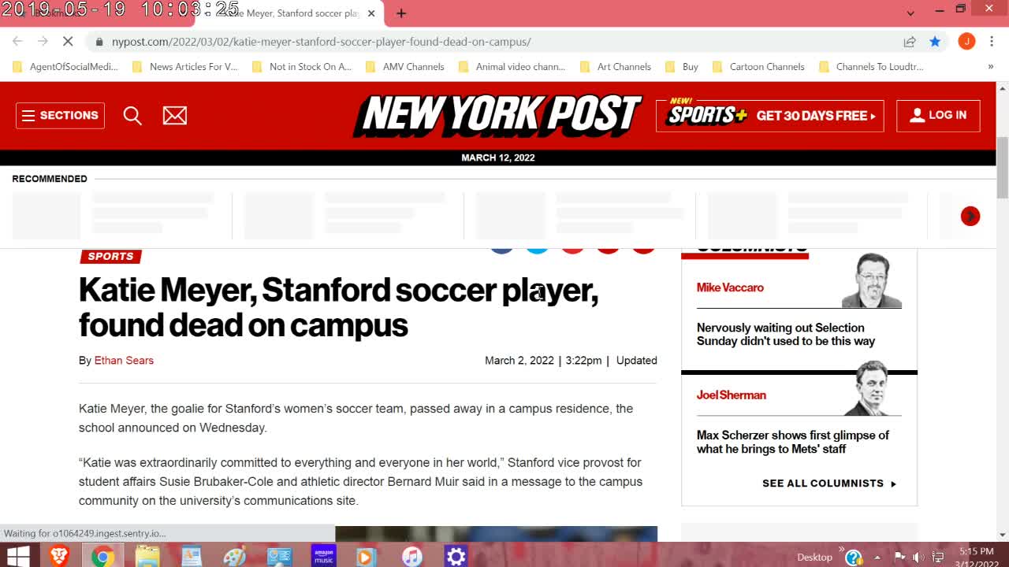The image size is (1009, 567).
Task: Open Buy bookmark folder
Action: [682, 67]
